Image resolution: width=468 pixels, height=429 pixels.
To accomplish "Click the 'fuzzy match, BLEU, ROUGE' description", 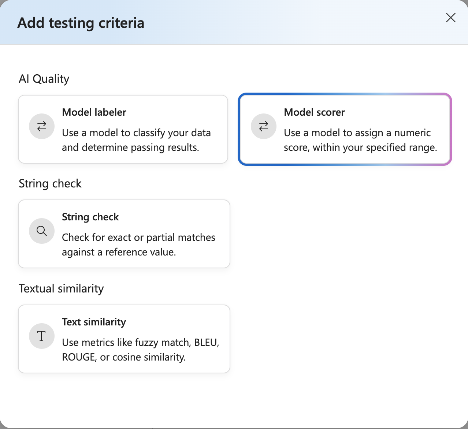I will (141, 350).
